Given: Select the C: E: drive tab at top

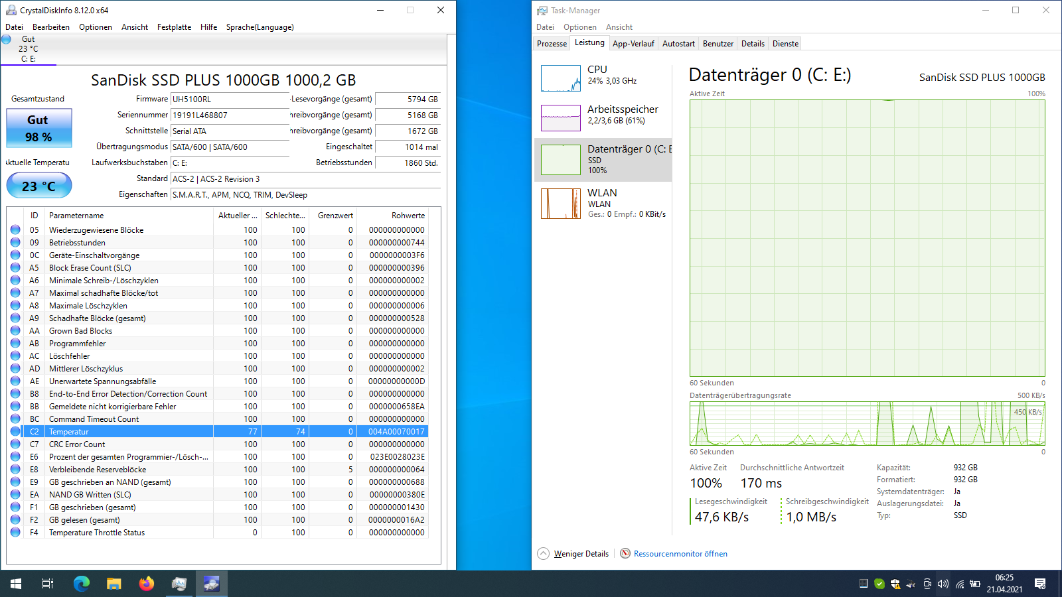Looking at the screenshot, I should tap(29, 49).
